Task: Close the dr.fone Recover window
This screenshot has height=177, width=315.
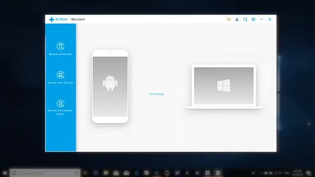Action: point(270,19)
